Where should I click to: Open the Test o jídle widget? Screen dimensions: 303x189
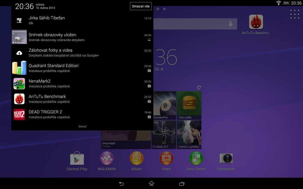pos(189,104)
